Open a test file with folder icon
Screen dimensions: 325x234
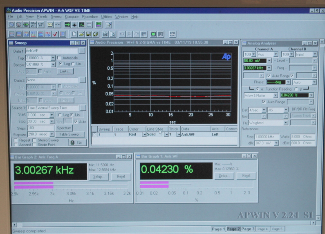click(x=81, y=34)
